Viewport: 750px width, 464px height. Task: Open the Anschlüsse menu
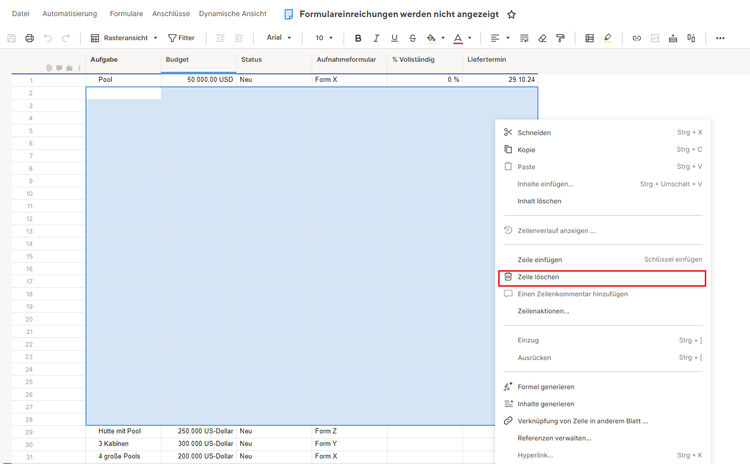click(x=171, y=14)
